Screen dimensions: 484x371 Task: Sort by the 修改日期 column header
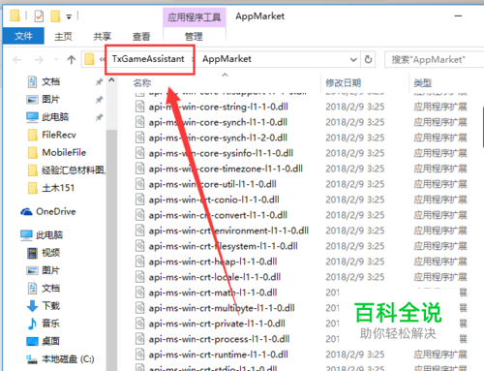(343, 83)
